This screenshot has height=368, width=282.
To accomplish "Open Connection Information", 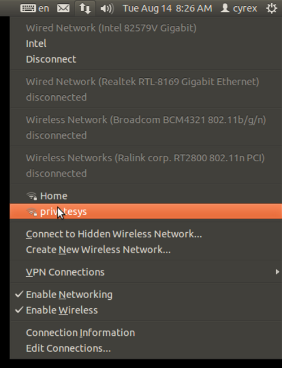I will click(x=81, y=332).
